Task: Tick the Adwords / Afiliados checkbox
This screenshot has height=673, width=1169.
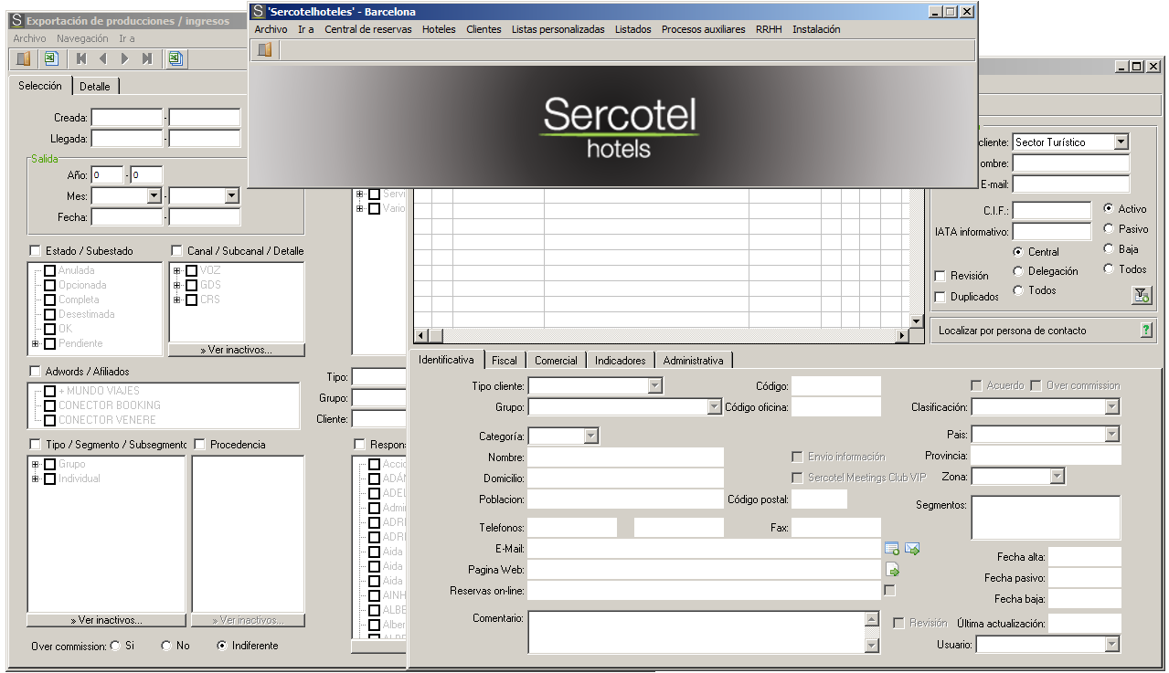Action: tap(36, 372)
